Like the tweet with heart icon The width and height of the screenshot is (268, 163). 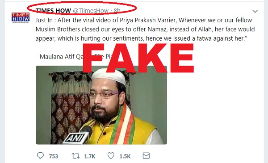111,156
